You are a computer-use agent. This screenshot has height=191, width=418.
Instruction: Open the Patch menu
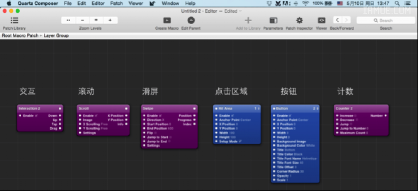click(x=117, y=3)
